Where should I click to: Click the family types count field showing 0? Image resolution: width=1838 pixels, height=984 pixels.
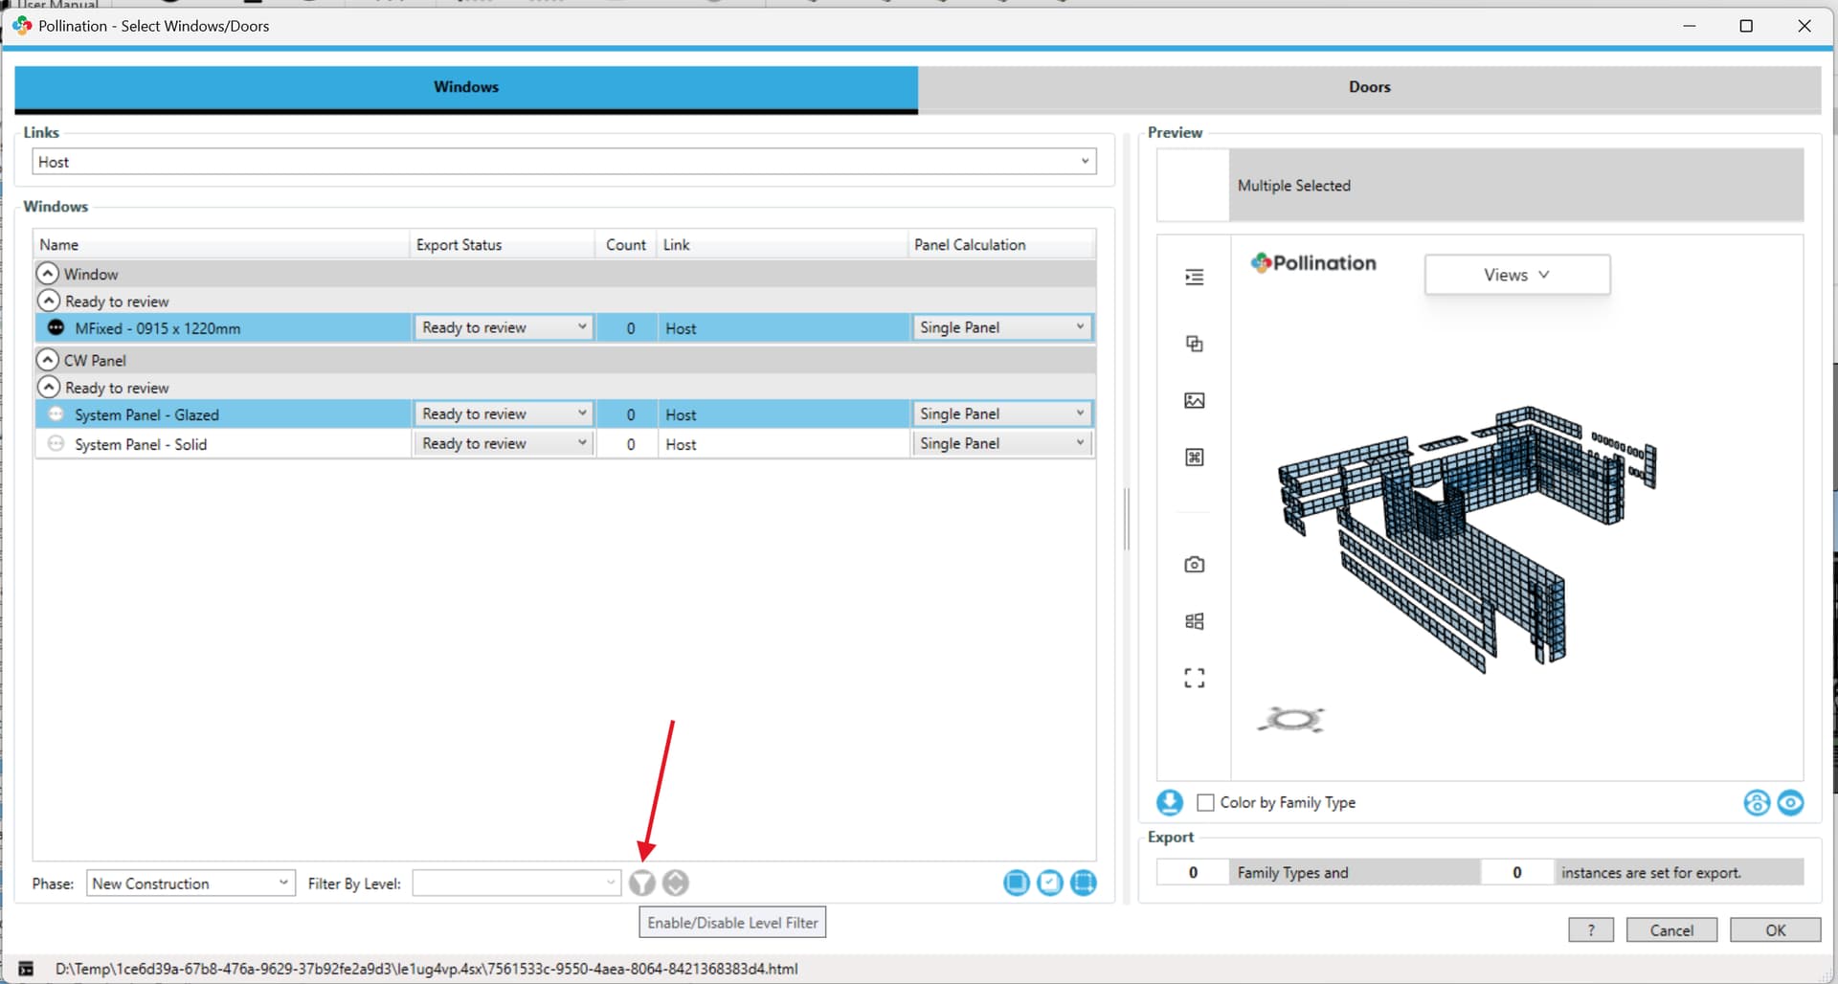click(1193, 872)
